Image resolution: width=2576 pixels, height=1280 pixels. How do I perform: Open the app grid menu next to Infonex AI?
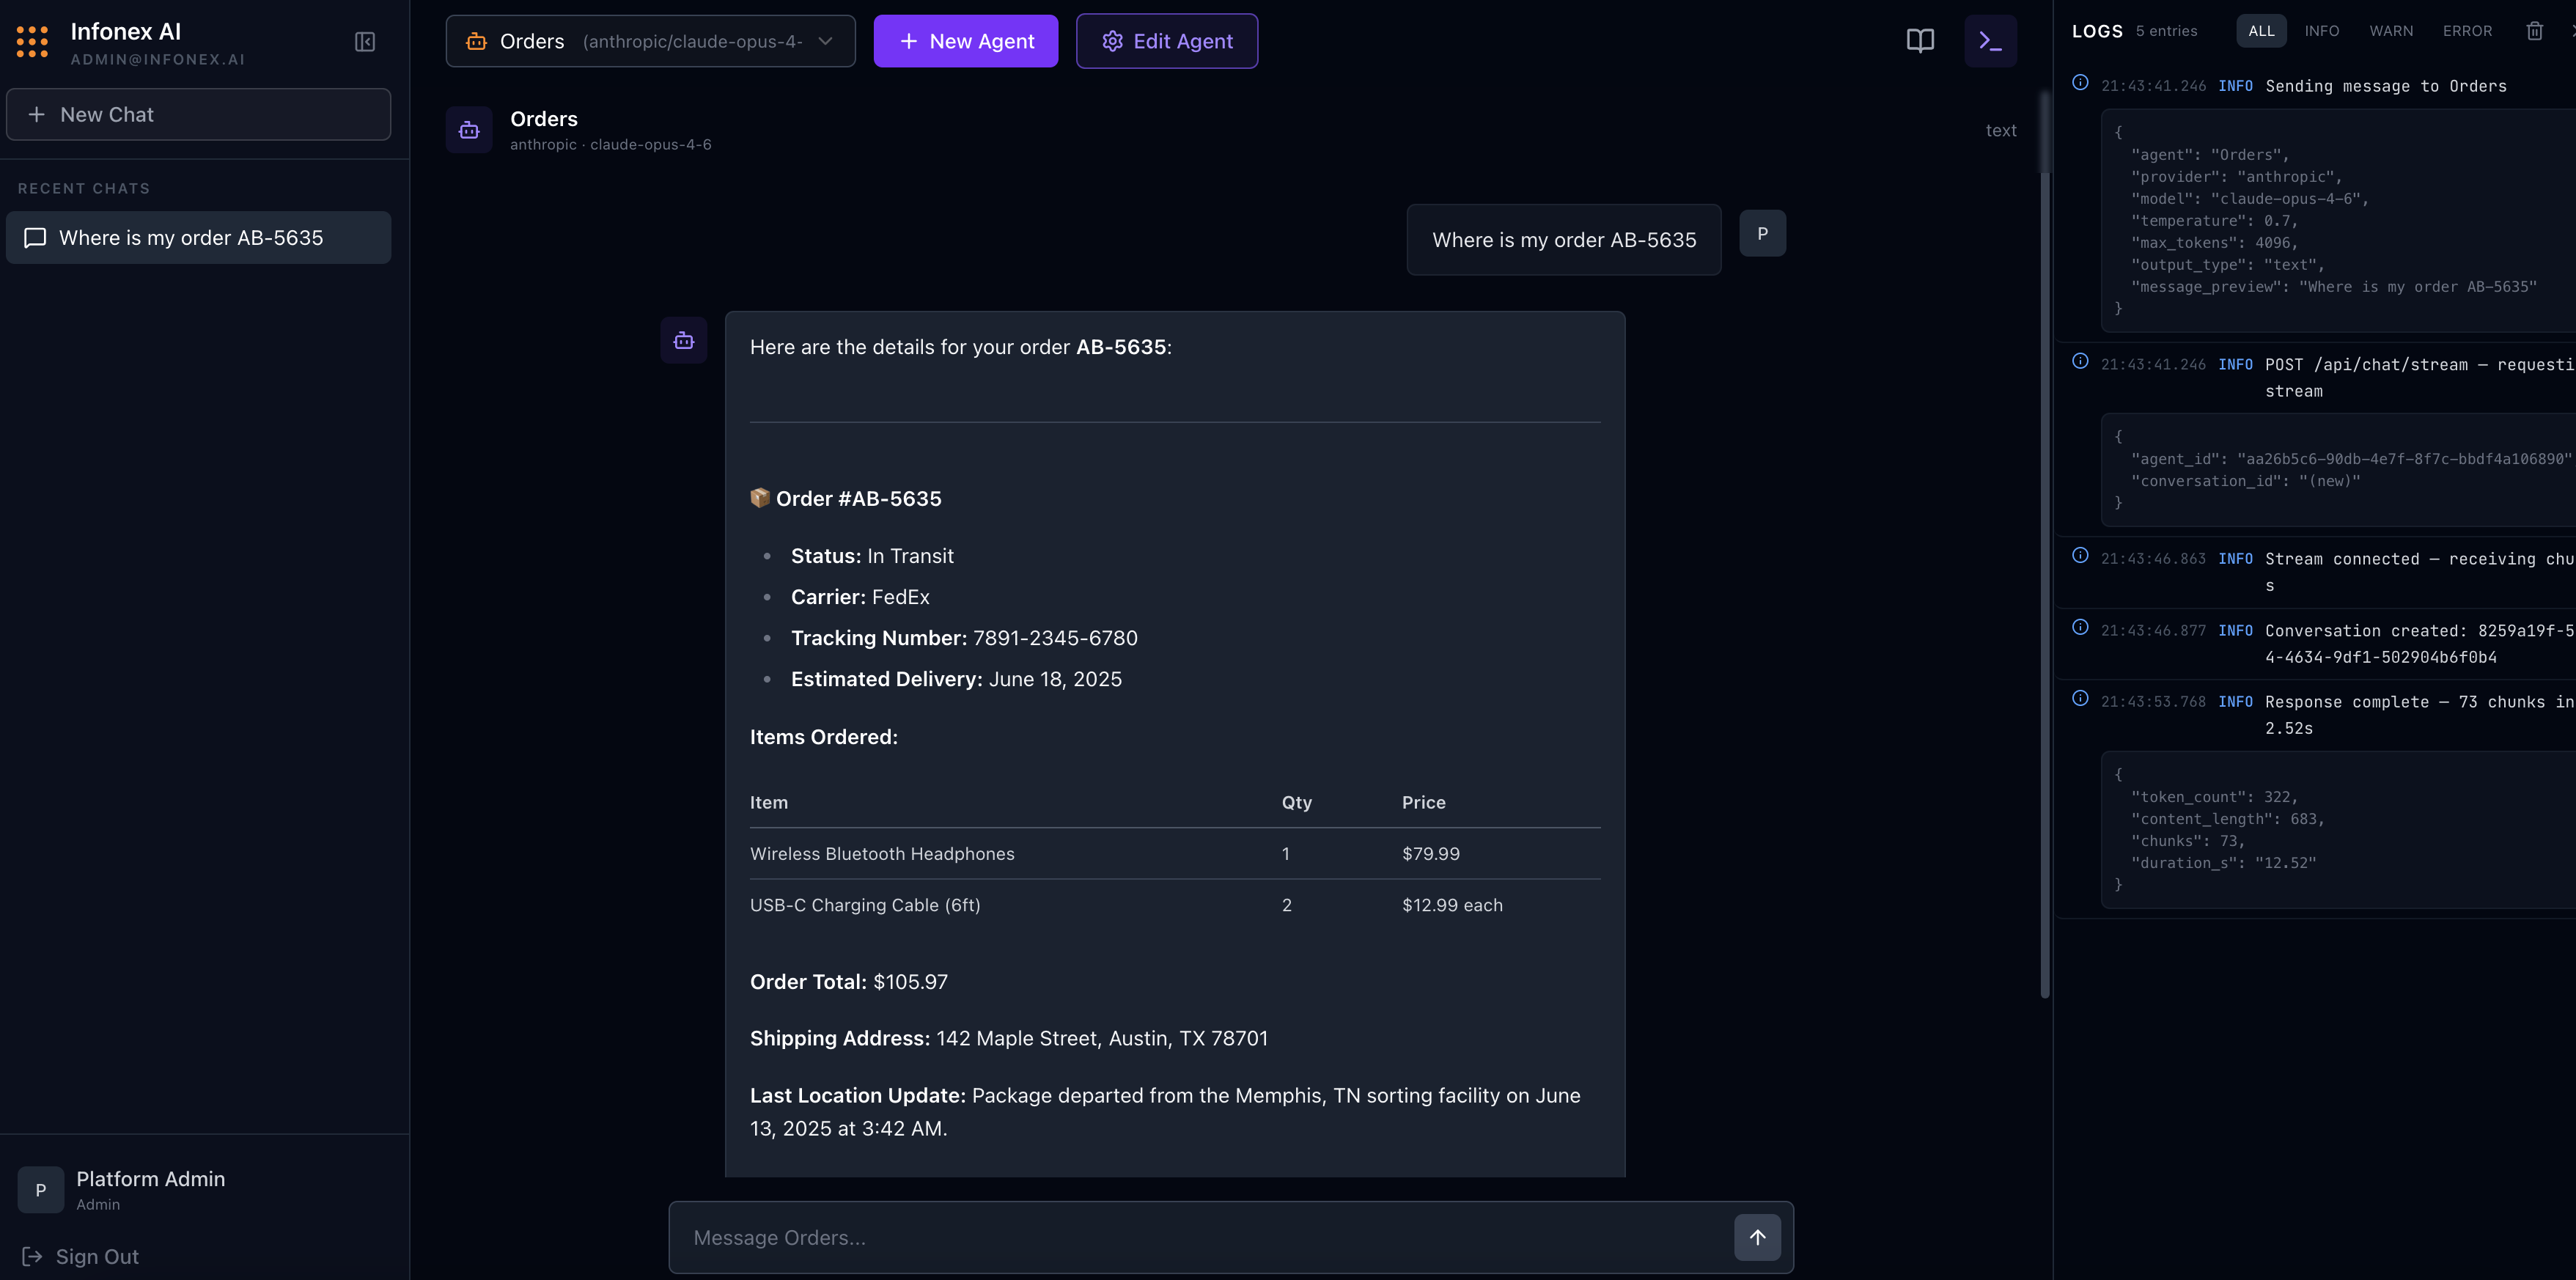point(31,41)
